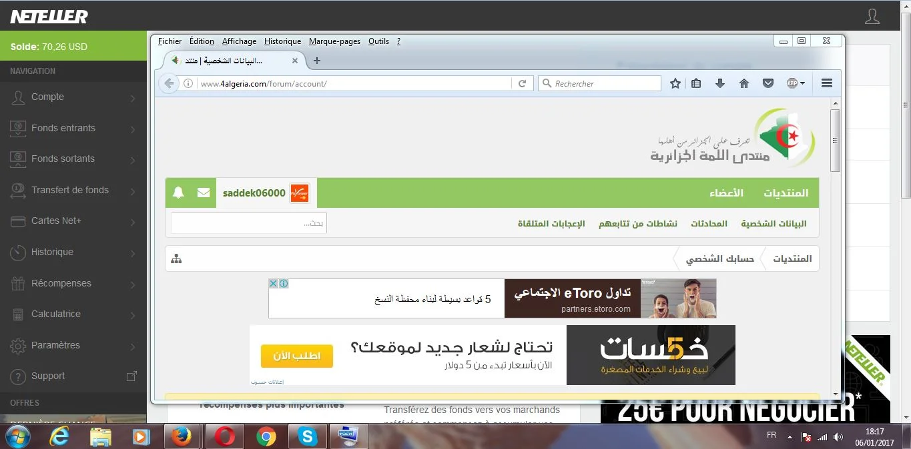Image resolution: width=911 pixels, height=449 pixels.
Task: Open the Firefox downloads arrow icon
Action: (719, 83)
